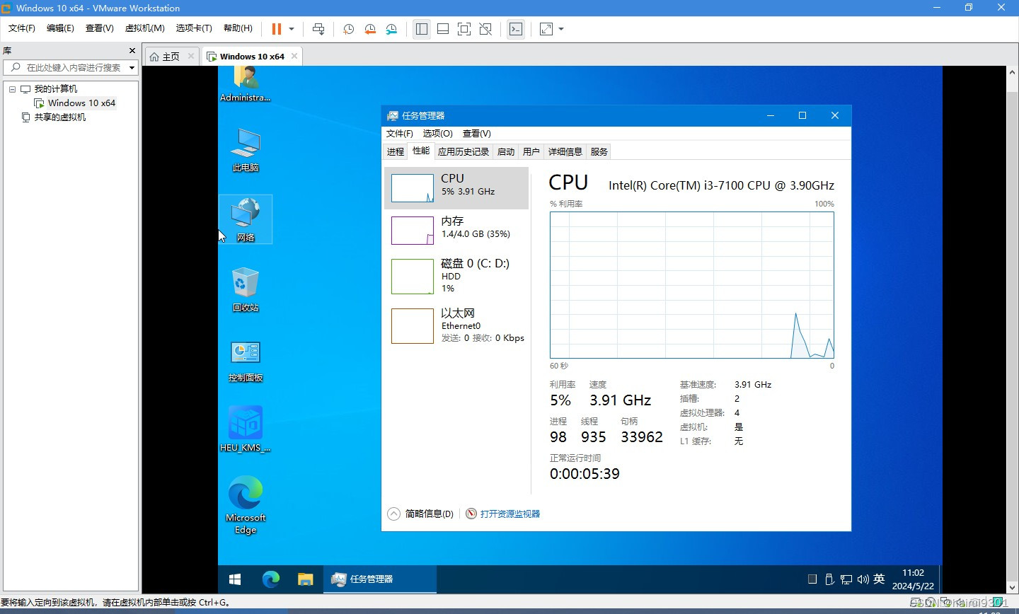Select the 此电脑 desktop icon

tap(246, 150)
